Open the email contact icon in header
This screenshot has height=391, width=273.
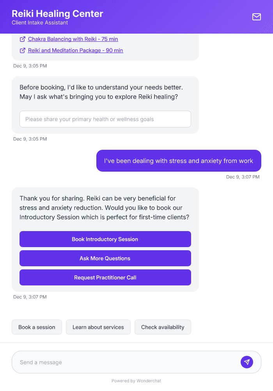(x=256, y=17)
